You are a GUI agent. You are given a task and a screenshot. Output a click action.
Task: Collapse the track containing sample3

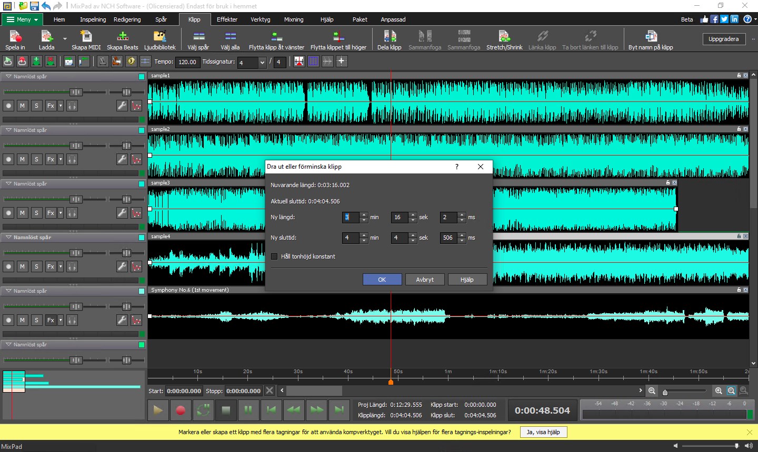(x=8, y=183)
